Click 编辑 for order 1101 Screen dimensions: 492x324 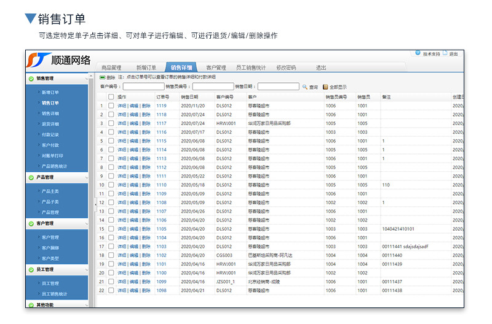tap(134, 264)
